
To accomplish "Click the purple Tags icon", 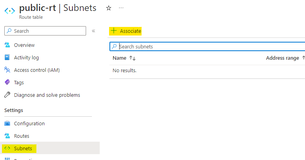I will point(7,83).
